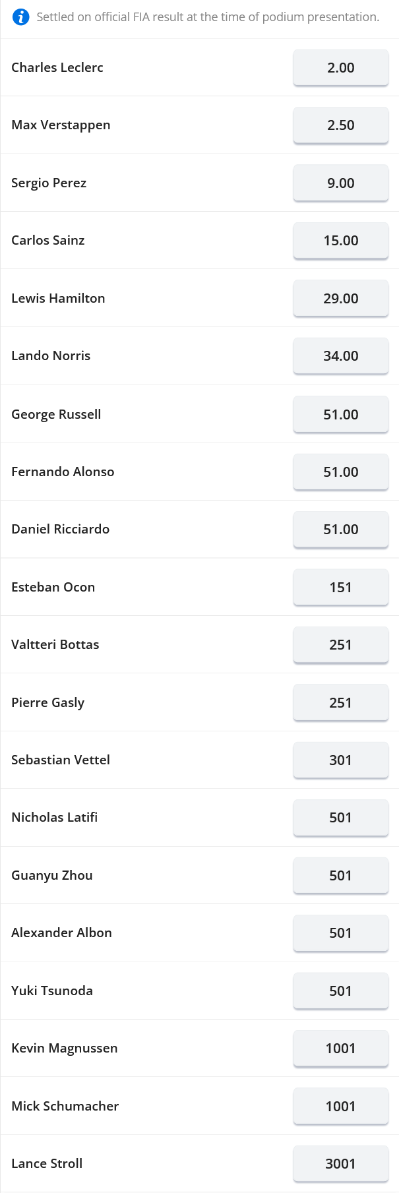
Task: Click Alexander Albon's 501 odds button
Action: point(340,933)
